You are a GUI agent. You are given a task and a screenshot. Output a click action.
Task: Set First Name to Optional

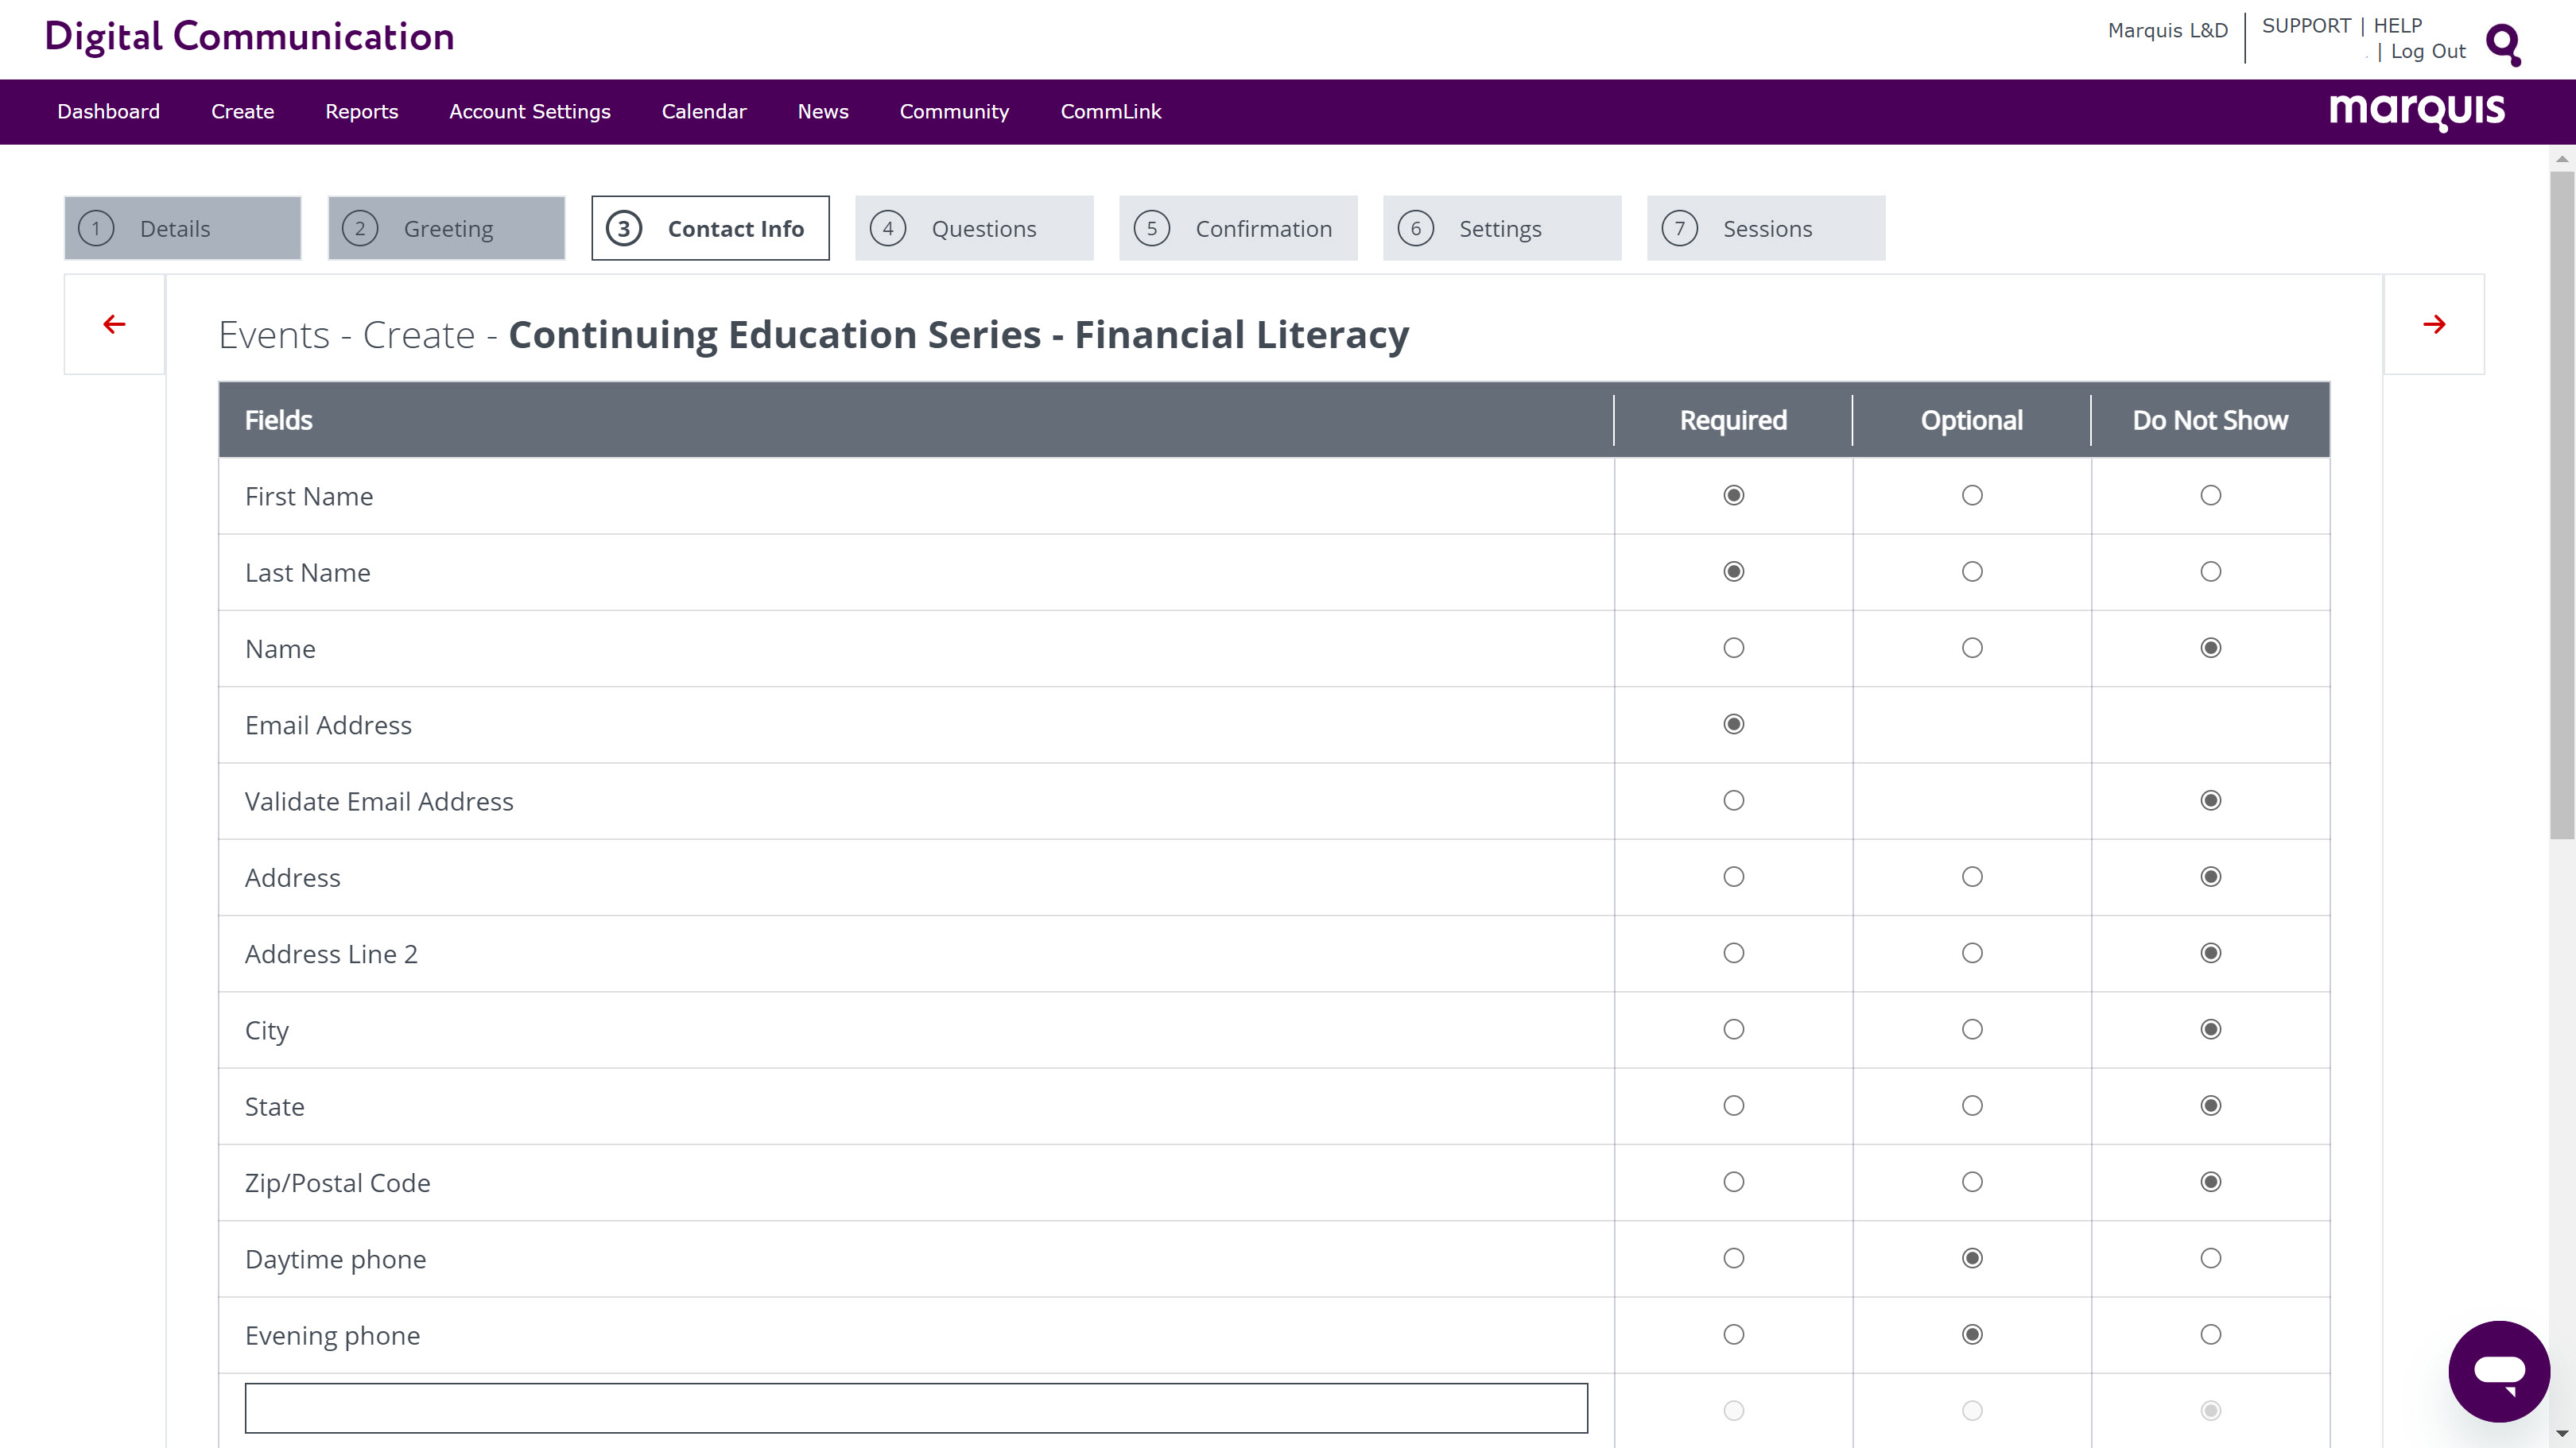[1971, 496]
